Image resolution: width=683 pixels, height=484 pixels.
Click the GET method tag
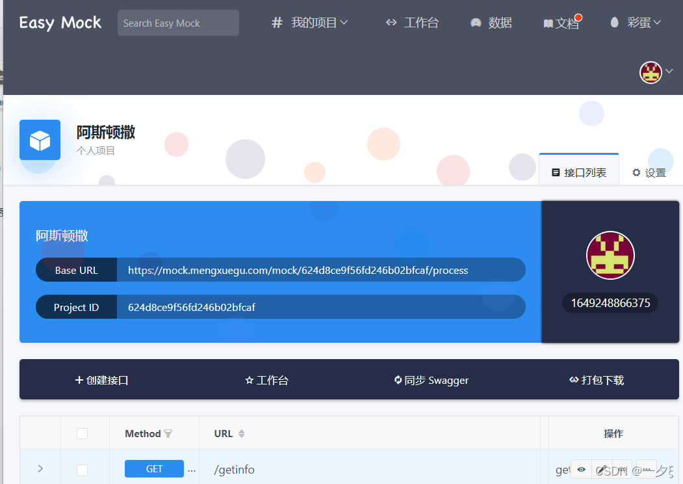coord(154,469)
